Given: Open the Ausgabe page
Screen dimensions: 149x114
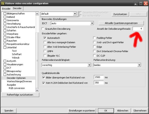Looking at the screenshot, I should pos(11,85).
